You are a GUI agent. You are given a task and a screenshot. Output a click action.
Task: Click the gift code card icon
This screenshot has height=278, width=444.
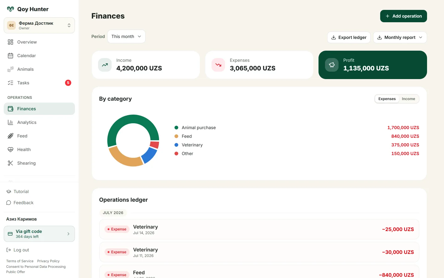pos(10,234)
